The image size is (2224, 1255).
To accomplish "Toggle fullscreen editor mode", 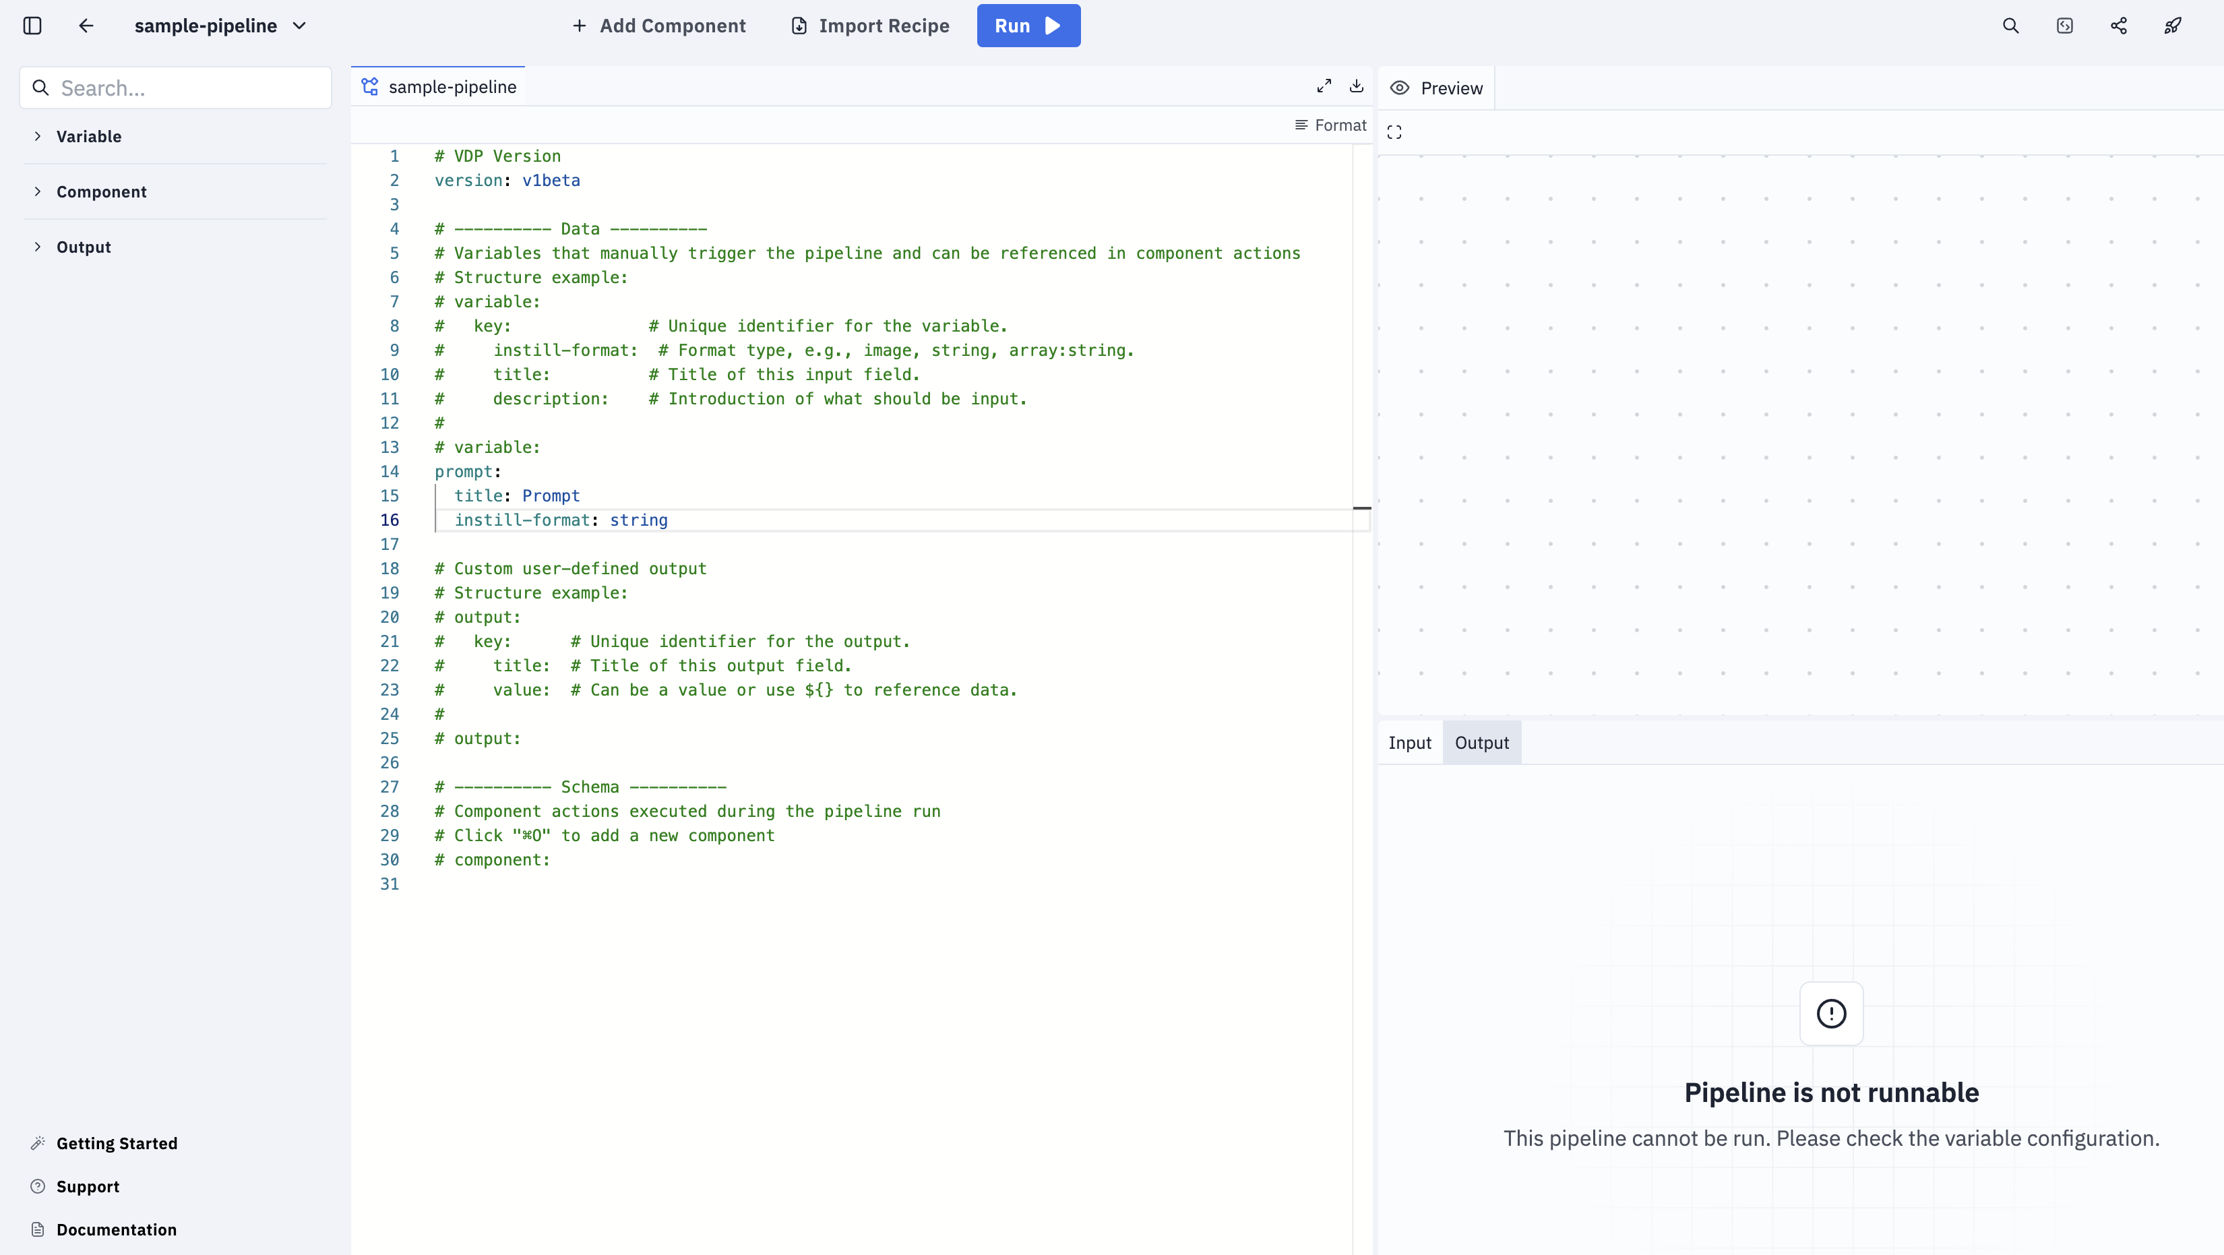I will click(x=1324, y=86).
